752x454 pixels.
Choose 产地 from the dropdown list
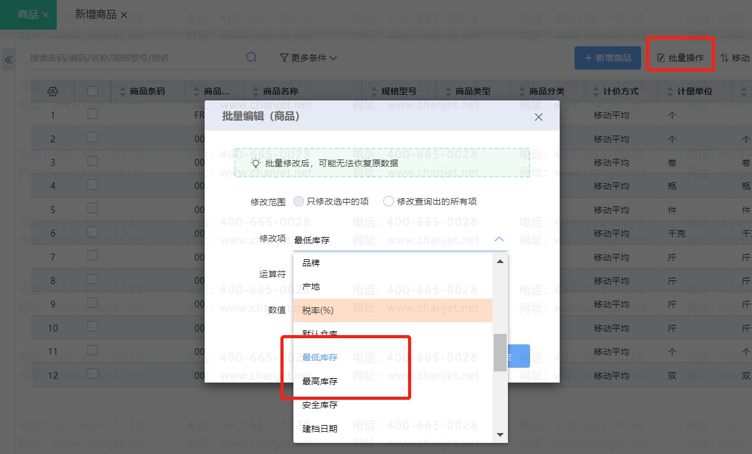393,287
